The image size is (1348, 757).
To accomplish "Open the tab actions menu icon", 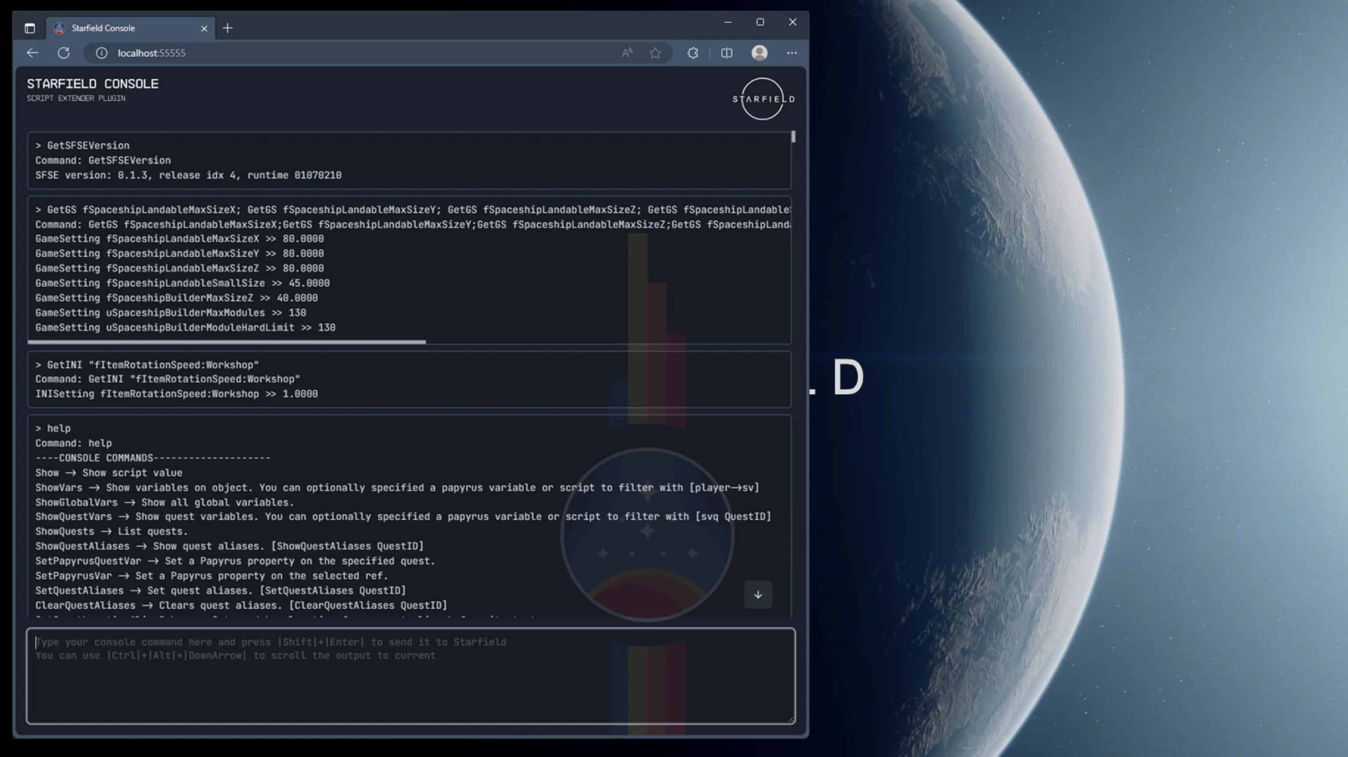I will pyautogui.click(x=30, y=28).
